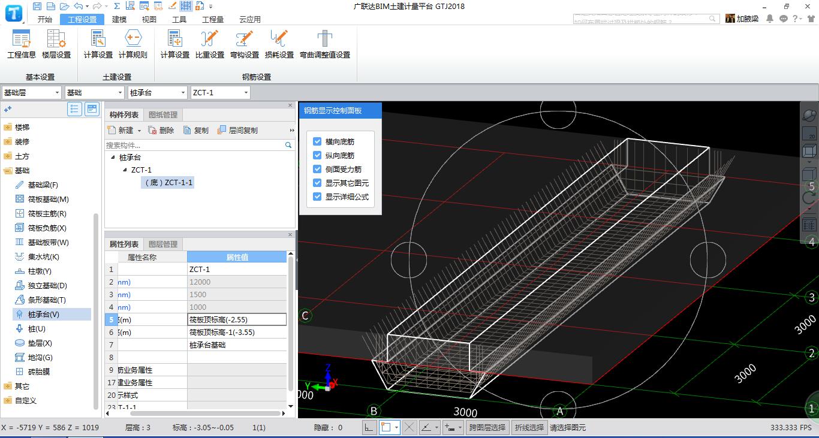Click the dynamic orbit view icon
The height and width of the screenshot is (438, 819).
coord(809,115)
